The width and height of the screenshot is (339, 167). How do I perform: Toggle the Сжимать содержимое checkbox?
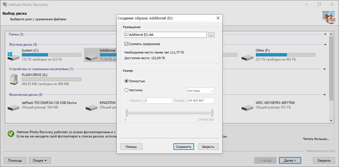pyautogui.click(x=126, y=44)
